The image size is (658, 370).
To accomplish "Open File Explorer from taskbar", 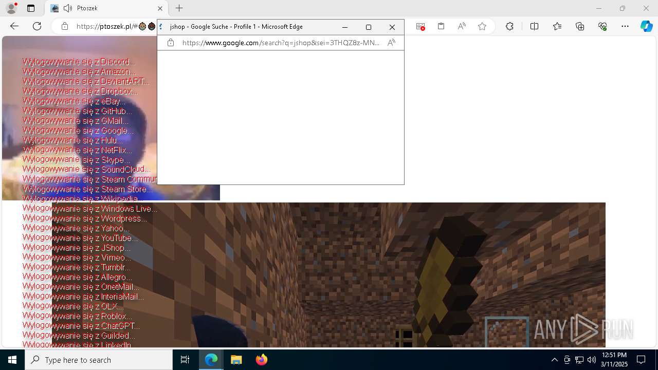I will (236, 360).
